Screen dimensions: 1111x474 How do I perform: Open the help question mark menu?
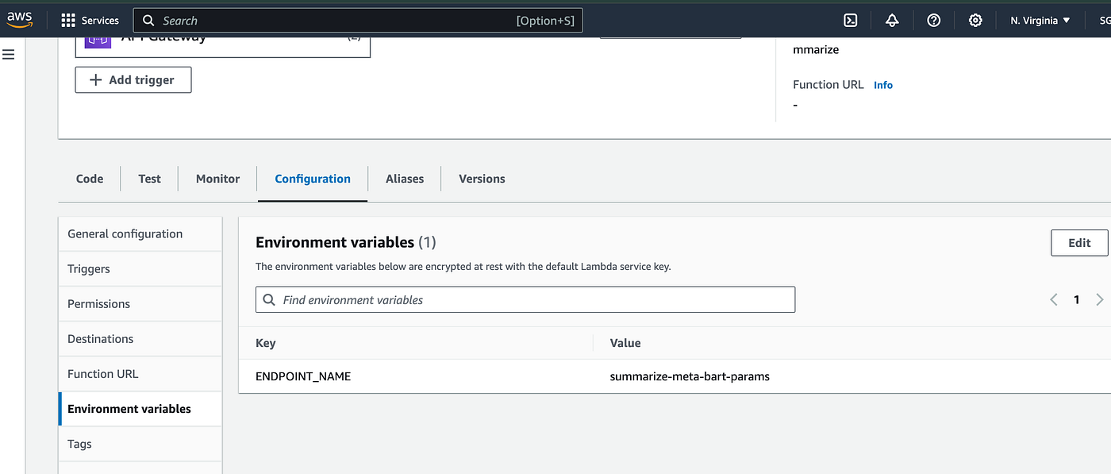934,21
